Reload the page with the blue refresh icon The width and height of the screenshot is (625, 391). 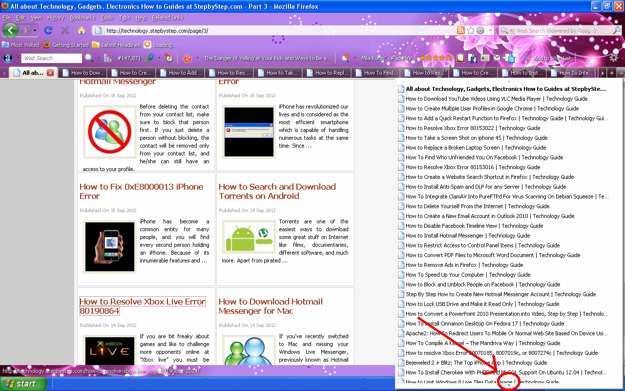tap(48, 30)
